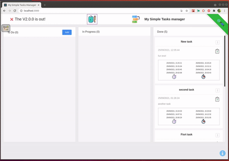The width and height of the screenshot is (229, 161).
Task: Click the 'The V2.0.0 is out!' text
Action: (30, 19)
